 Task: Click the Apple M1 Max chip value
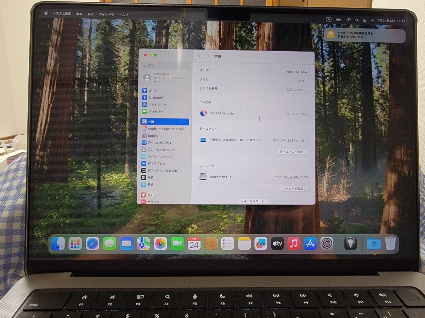click(297, 72)
